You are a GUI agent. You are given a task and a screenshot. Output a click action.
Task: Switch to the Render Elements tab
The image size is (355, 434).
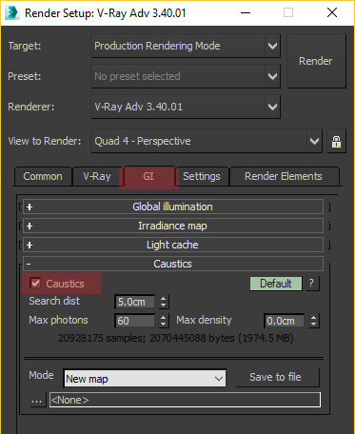(x=284, y=176)
